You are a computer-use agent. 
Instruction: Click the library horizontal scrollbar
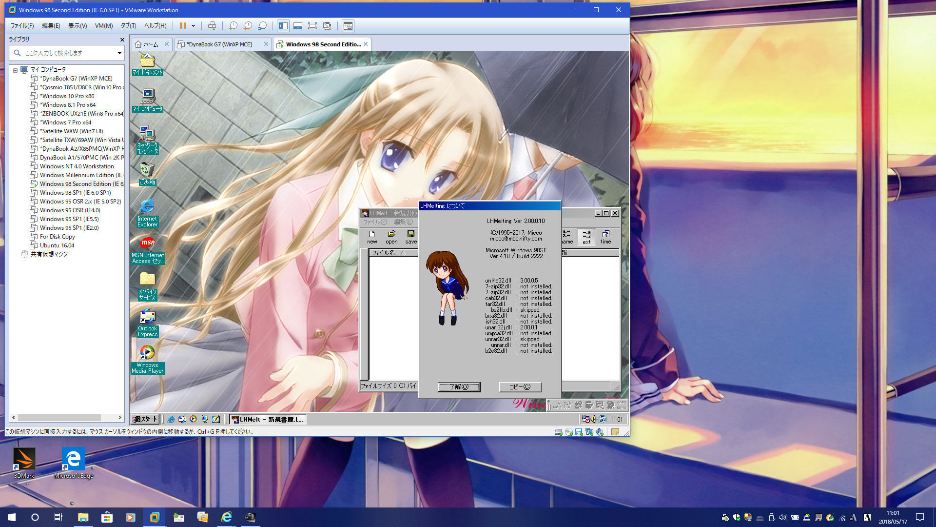[x=59, y=418]
